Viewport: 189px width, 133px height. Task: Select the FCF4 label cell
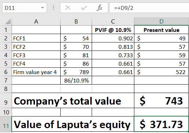[36, 64]
